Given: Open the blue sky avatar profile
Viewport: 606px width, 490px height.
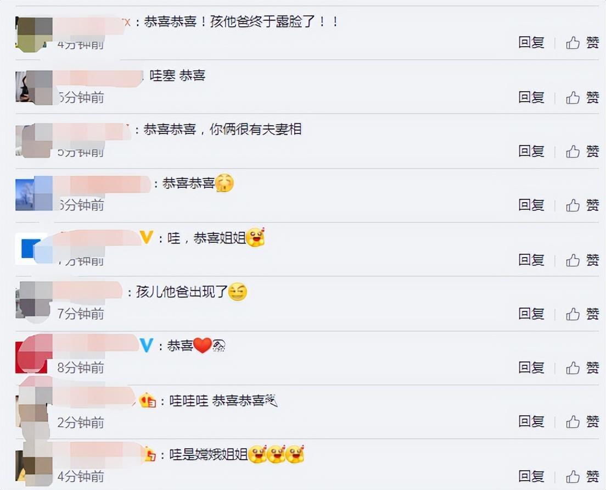Looking at the screenshot, I should tap(34, 193).
